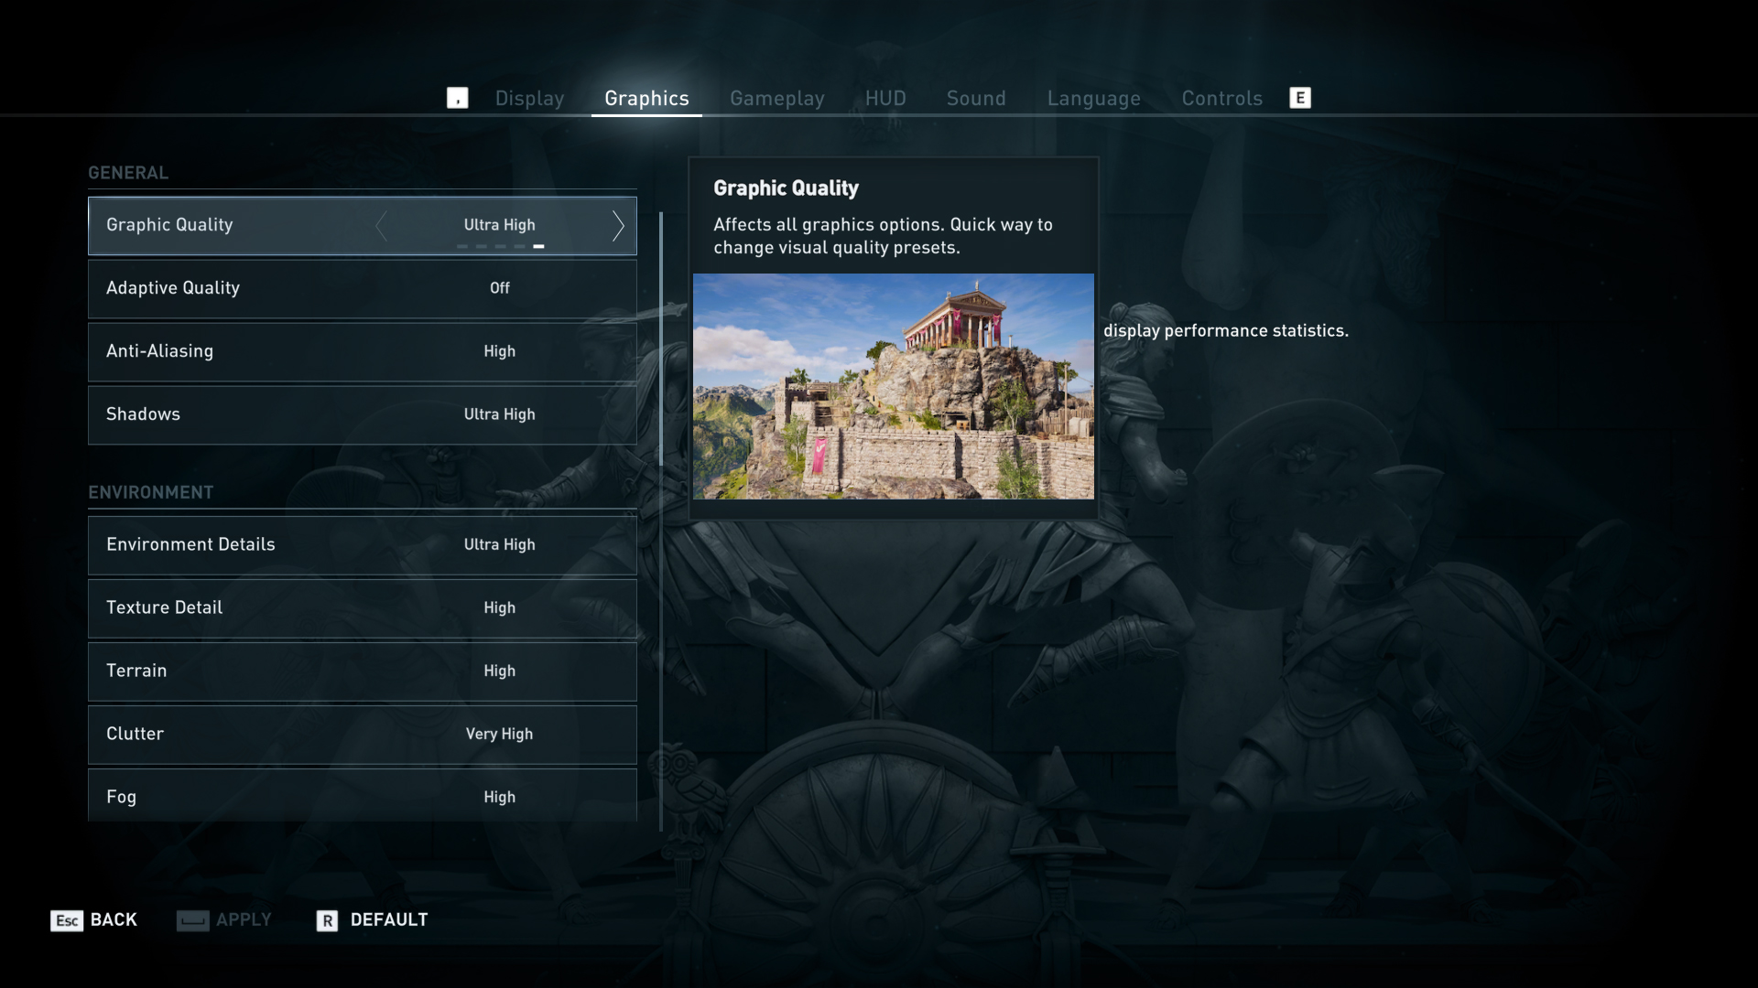This screenshot has height=988, width=1758.
Task: Select the Display tab
Action: click(x=529, y=96)
